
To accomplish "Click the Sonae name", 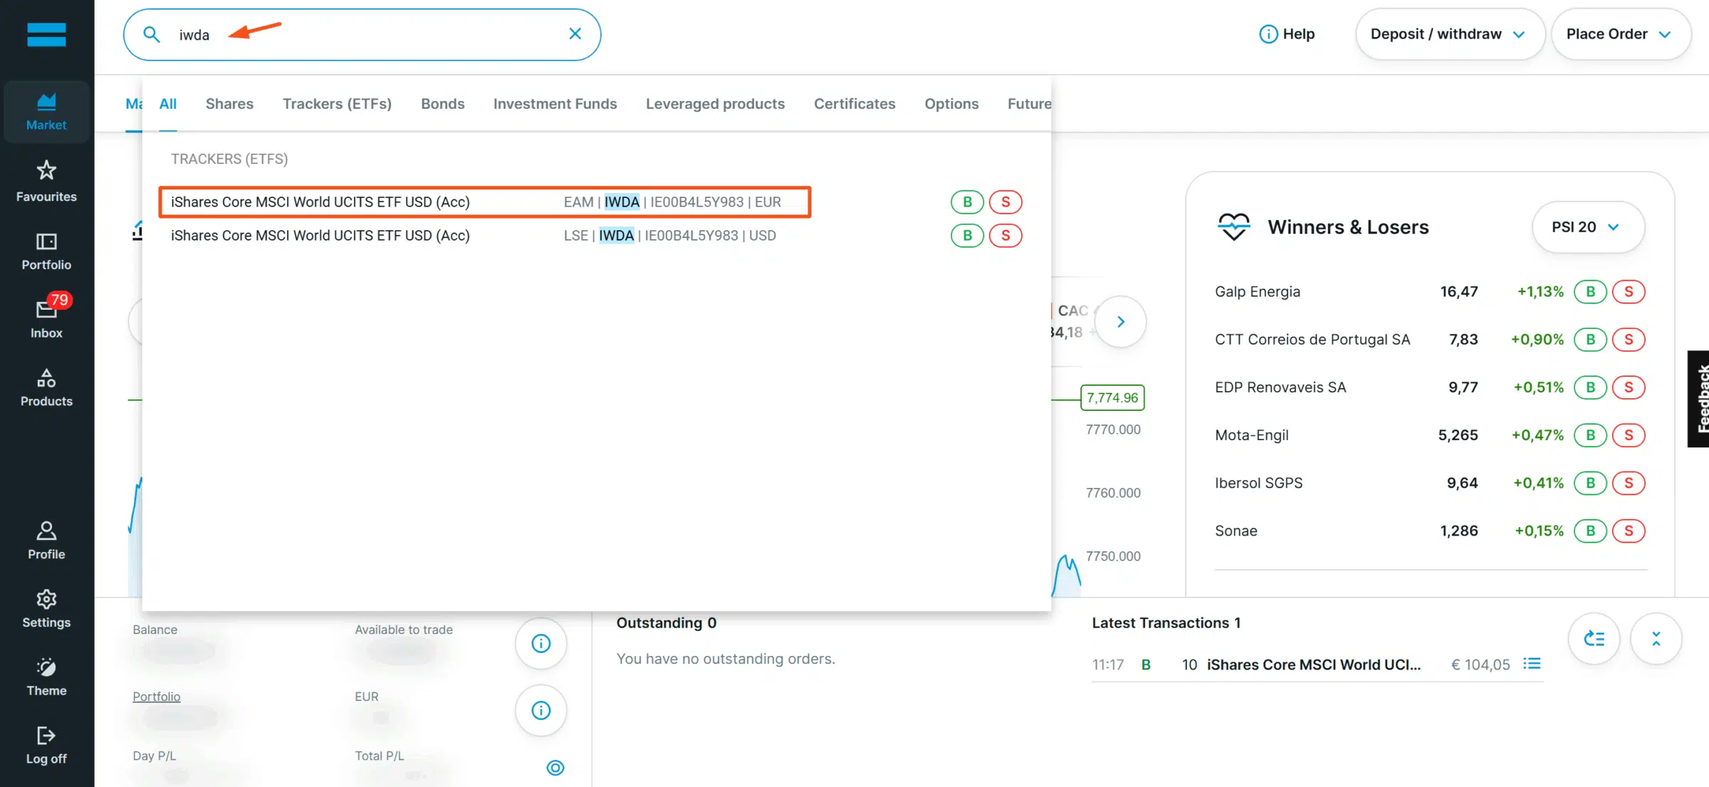I will coord(1236,531).
